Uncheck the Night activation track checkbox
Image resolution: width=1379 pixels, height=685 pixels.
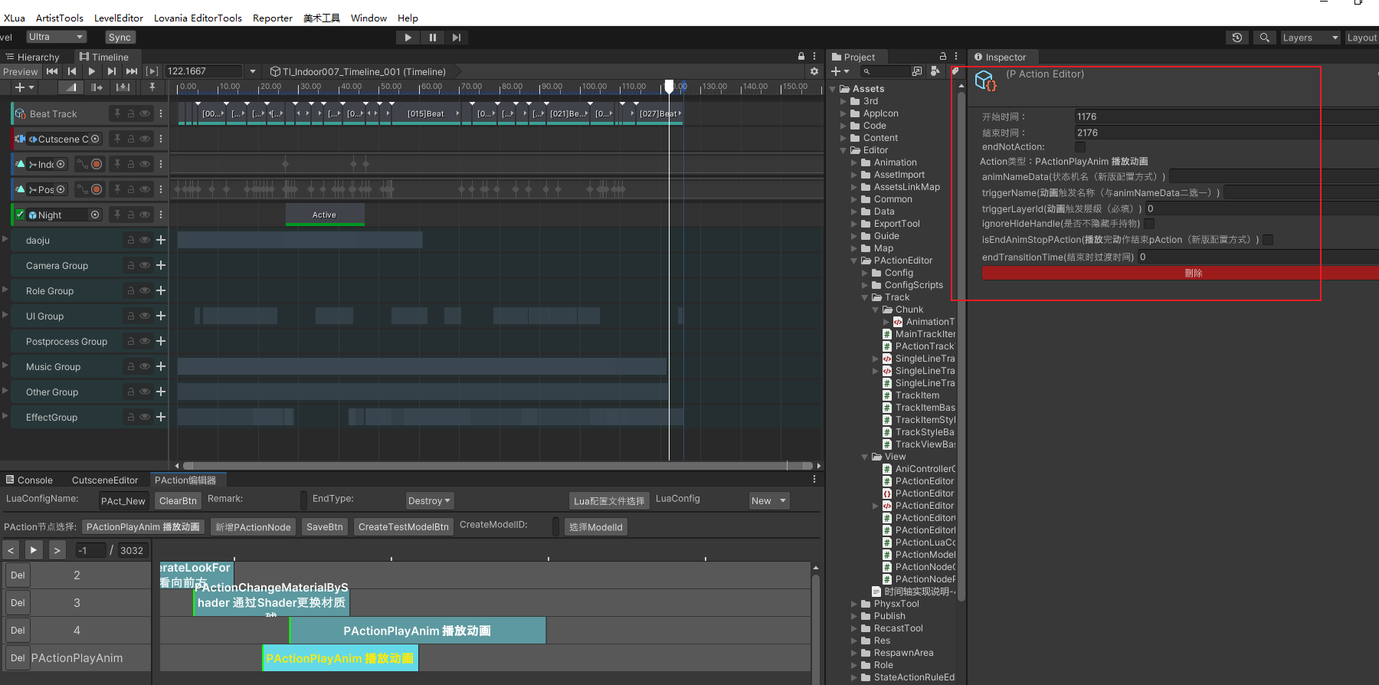21,215
